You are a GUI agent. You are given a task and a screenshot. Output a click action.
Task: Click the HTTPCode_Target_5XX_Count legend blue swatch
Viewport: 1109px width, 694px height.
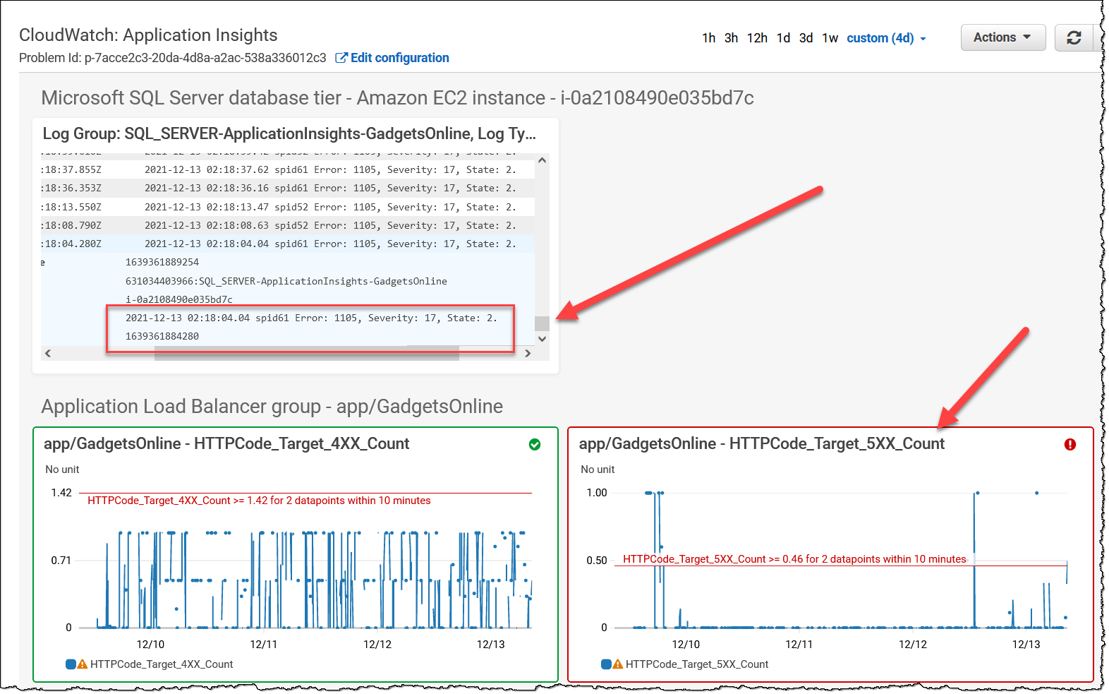click(606, 664)
